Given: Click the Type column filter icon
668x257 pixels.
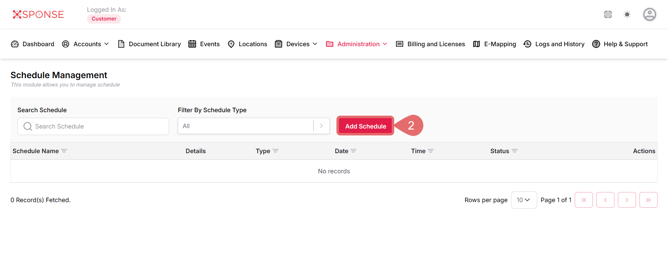Looking at the screenshot, I should (276, 151).
